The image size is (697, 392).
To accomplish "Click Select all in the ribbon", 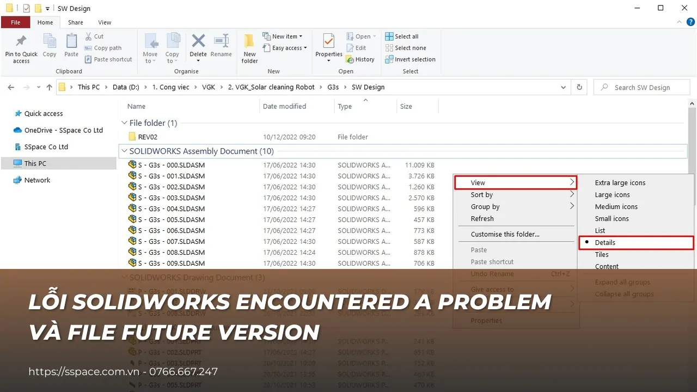I will point(402,36).
